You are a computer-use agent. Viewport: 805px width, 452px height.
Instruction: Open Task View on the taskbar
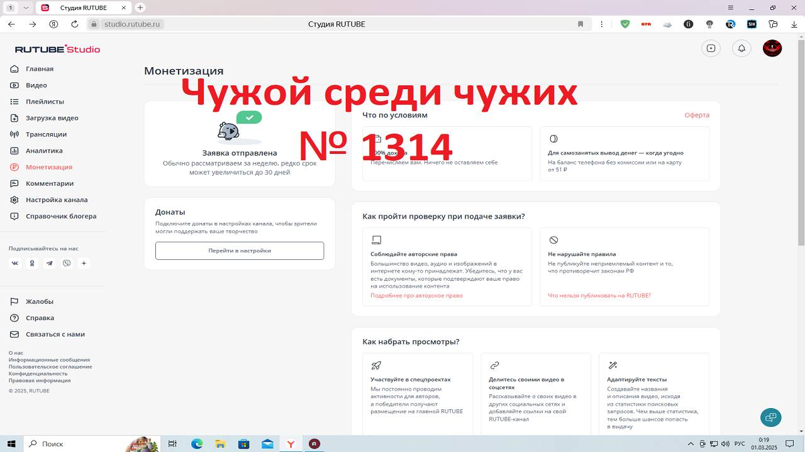[x=172, y=444]
